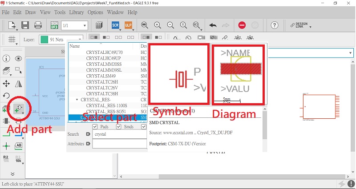Image resolution: width=356 pixels, height=189 pixels.
Task: Toggle the checkbox right of Smds
Action: pos(143,127)
